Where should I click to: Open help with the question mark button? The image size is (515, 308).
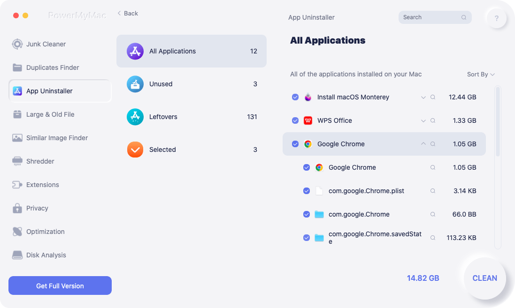click(496, 18)
